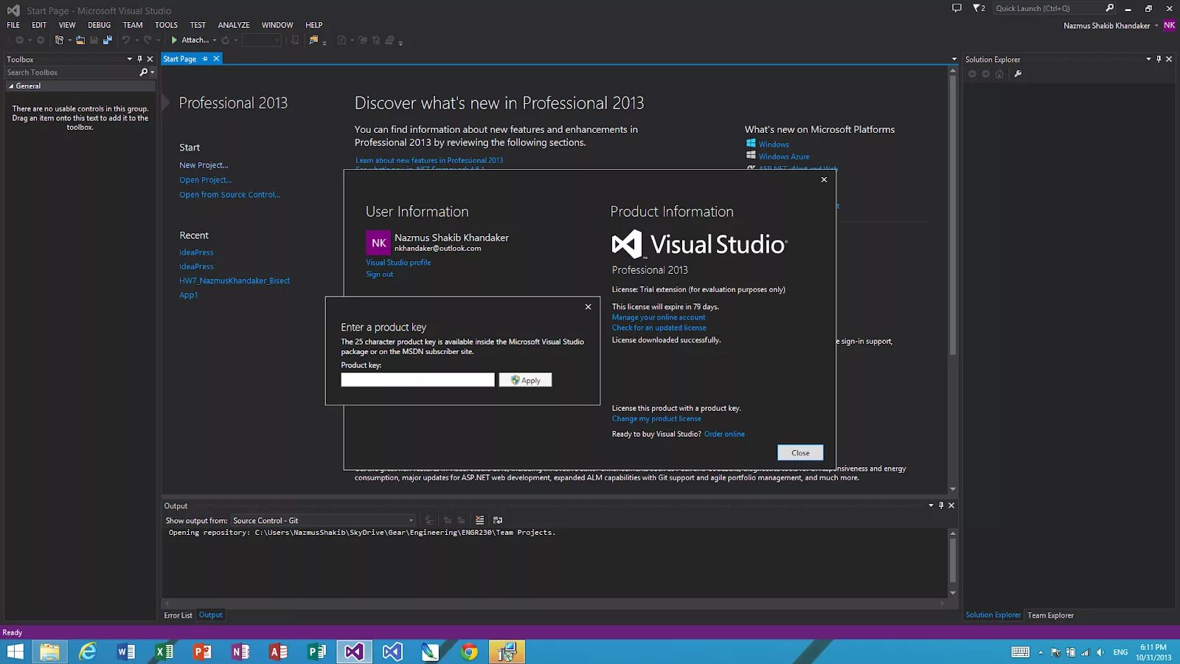Open File Explorer from the taskbar
1180x664 pixels.
(x=49, y=651)
